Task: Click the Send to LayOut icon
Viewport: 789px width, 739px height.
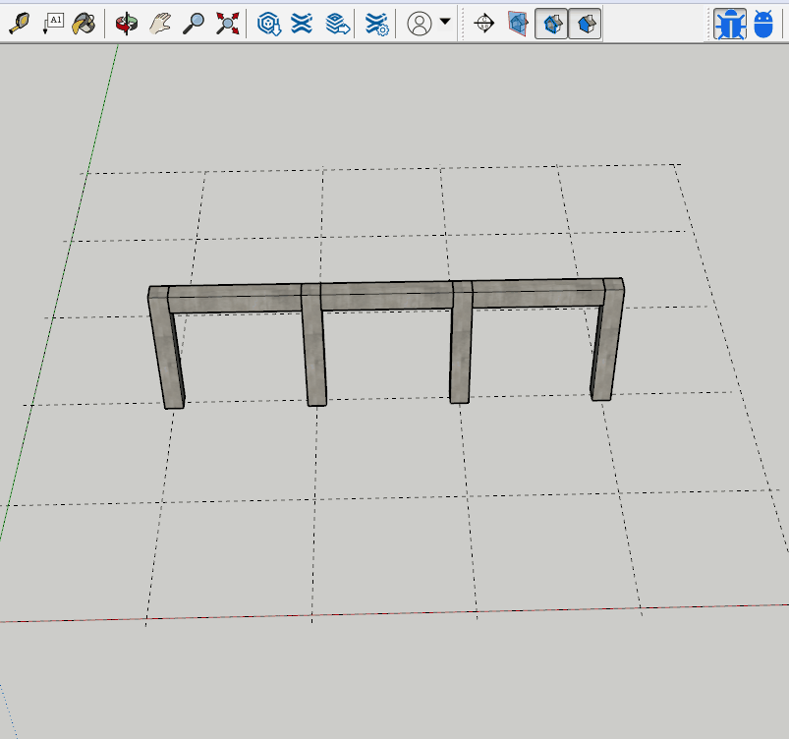Action: coord(338,24)
